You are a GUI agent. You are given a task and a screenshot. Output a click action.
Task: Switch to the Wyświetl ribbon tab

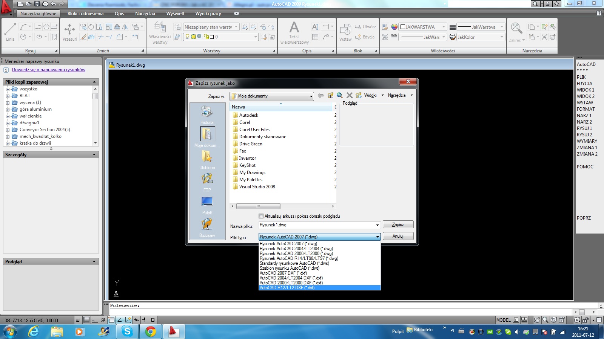click(175, 13)
